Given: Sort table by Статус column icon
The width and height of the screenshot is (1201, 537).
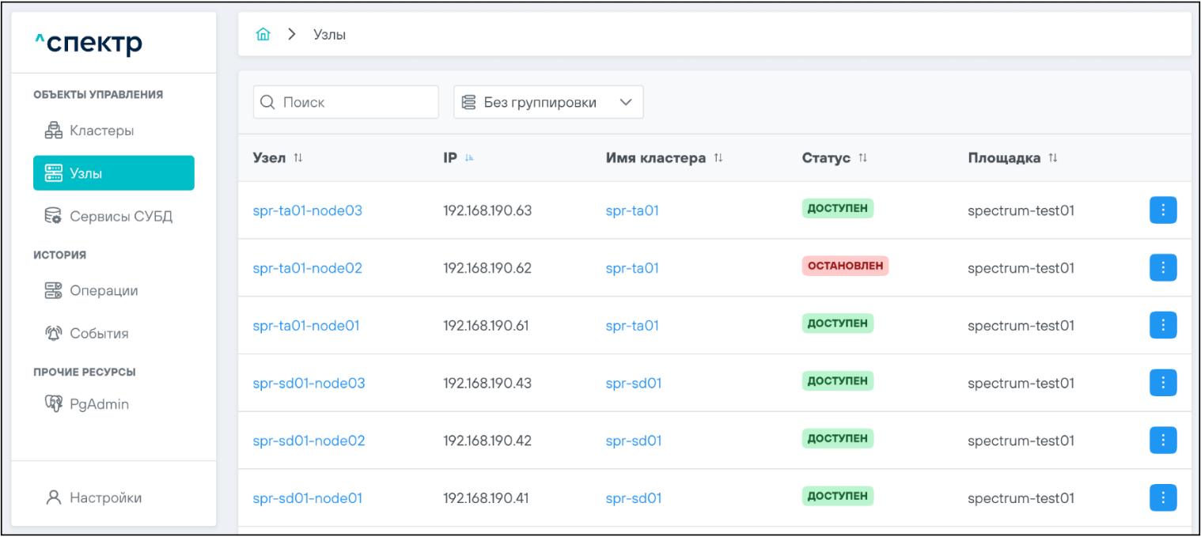Looking at the screenshot, I should (863, 158).
